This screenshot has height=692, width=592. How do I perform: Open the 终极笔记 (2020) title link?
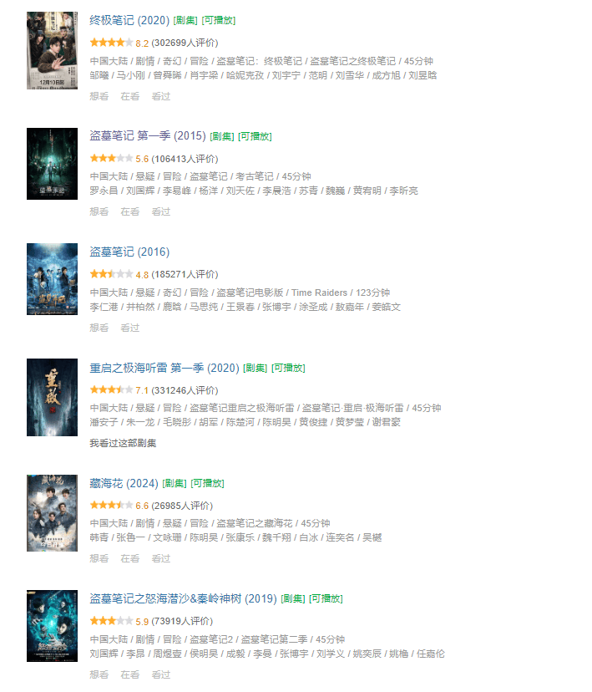click(129, 20)
